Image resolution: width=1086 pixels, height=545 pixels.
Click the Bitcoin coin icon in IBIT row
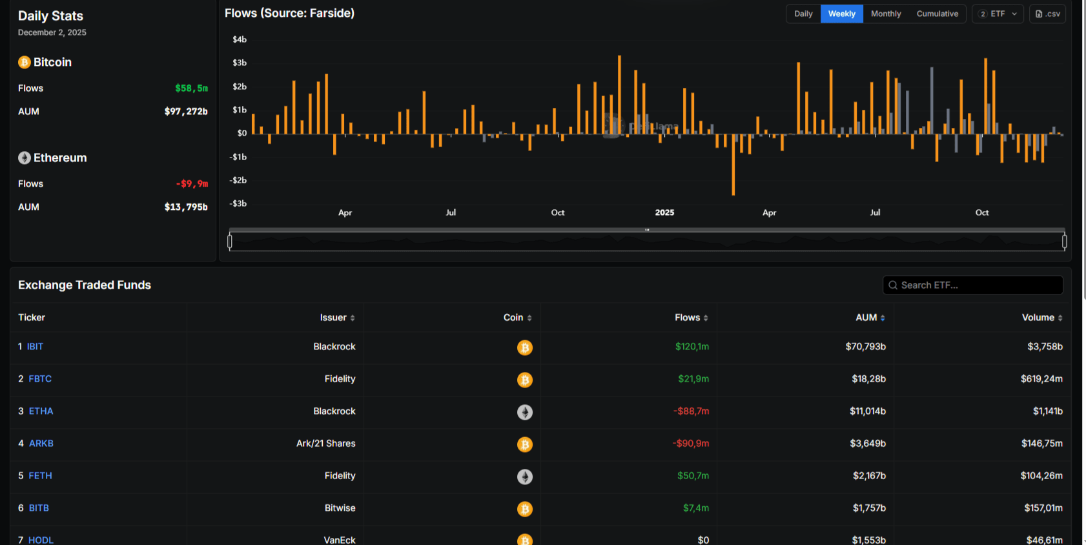pos(525,347)
